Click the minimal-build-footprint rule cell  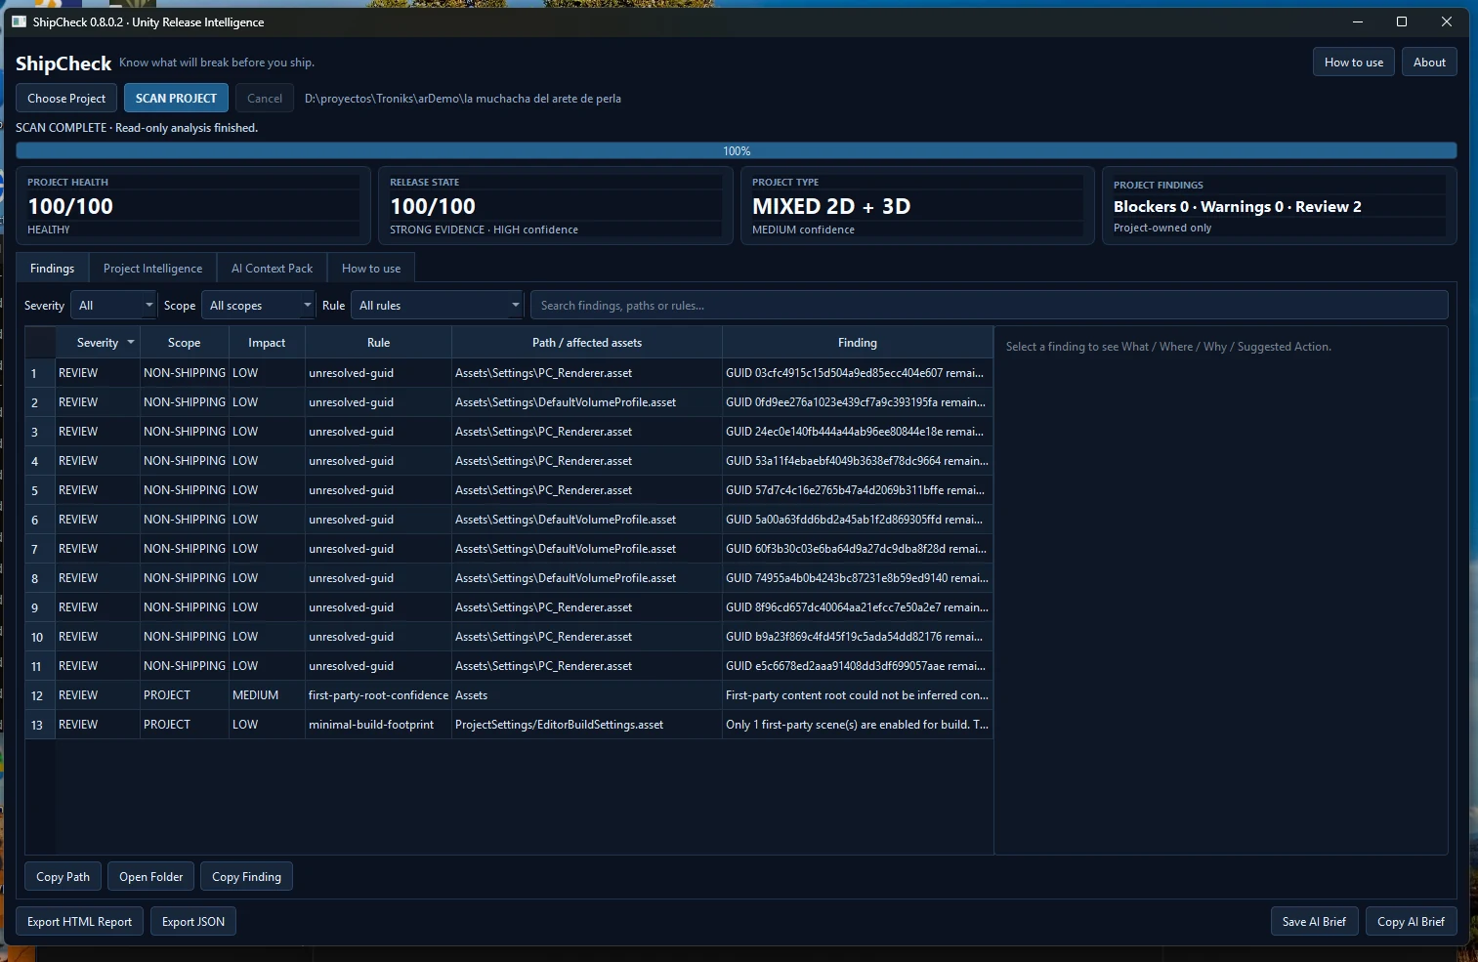(x=378, y=725)
